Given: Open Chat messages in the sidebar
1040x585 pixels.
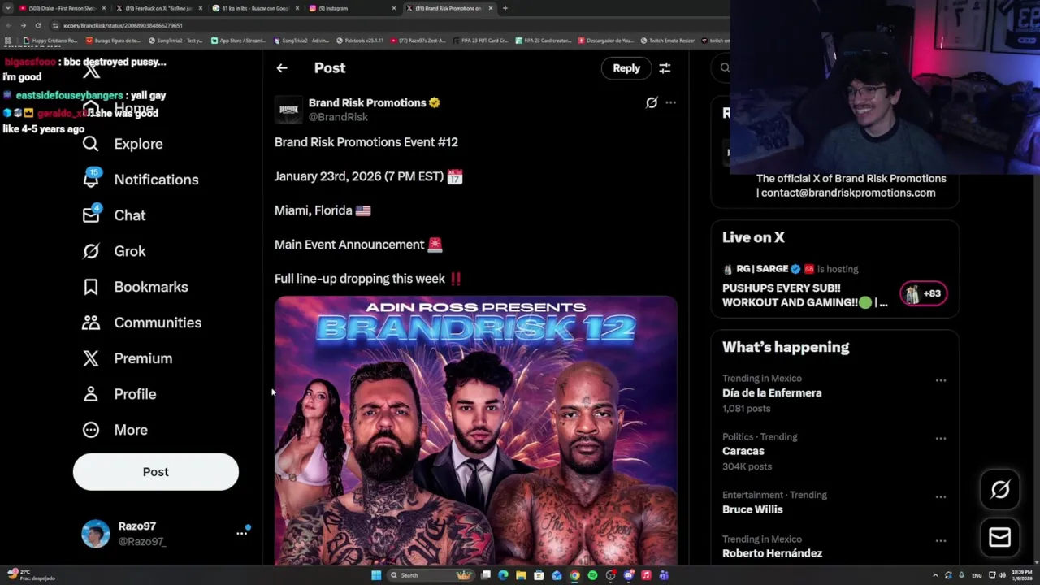Looking at the screenshot, I should (x=114, y=215).
